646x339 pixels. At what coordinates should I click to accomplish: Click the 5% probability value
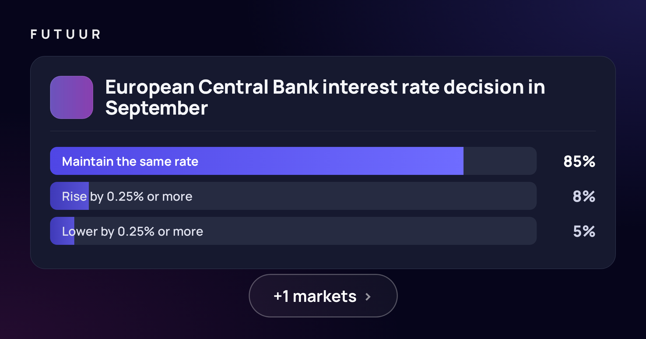coord(584,231)
